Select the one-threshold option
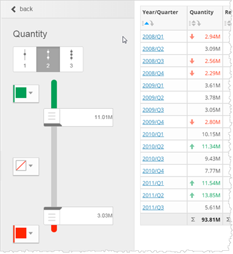 pos(25,59)
